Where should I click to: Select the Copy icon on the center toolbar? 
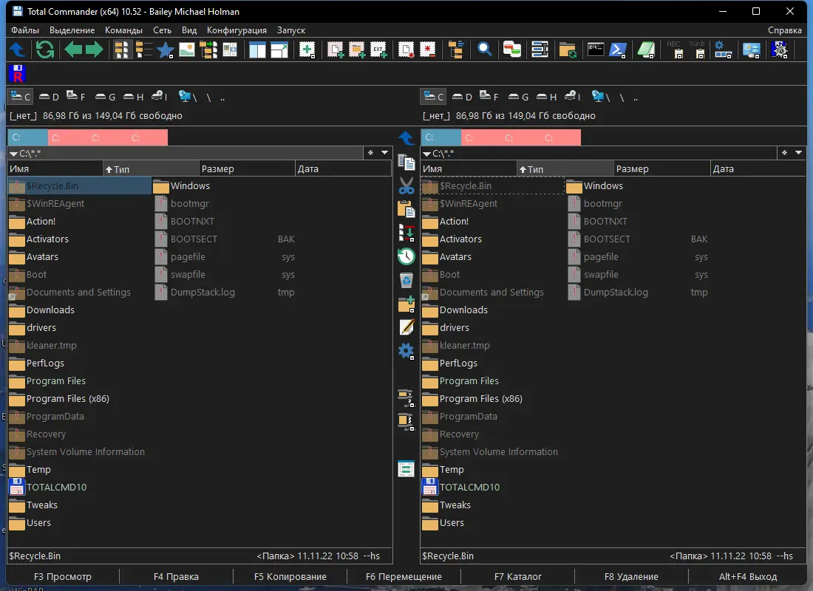pyautogui.click(x=406, y=162)
